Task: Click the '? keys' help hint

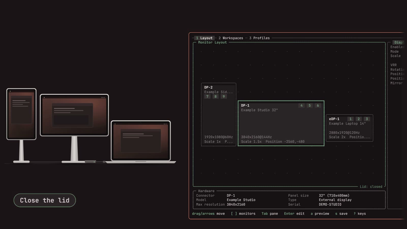Action: (x=360, y=213)
